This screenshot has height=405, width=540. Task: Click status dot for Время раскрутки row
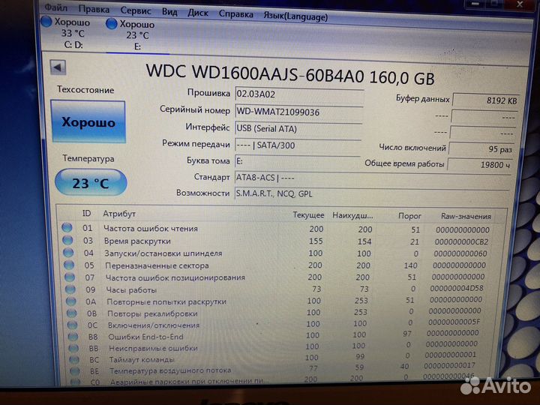click(67, 240)
